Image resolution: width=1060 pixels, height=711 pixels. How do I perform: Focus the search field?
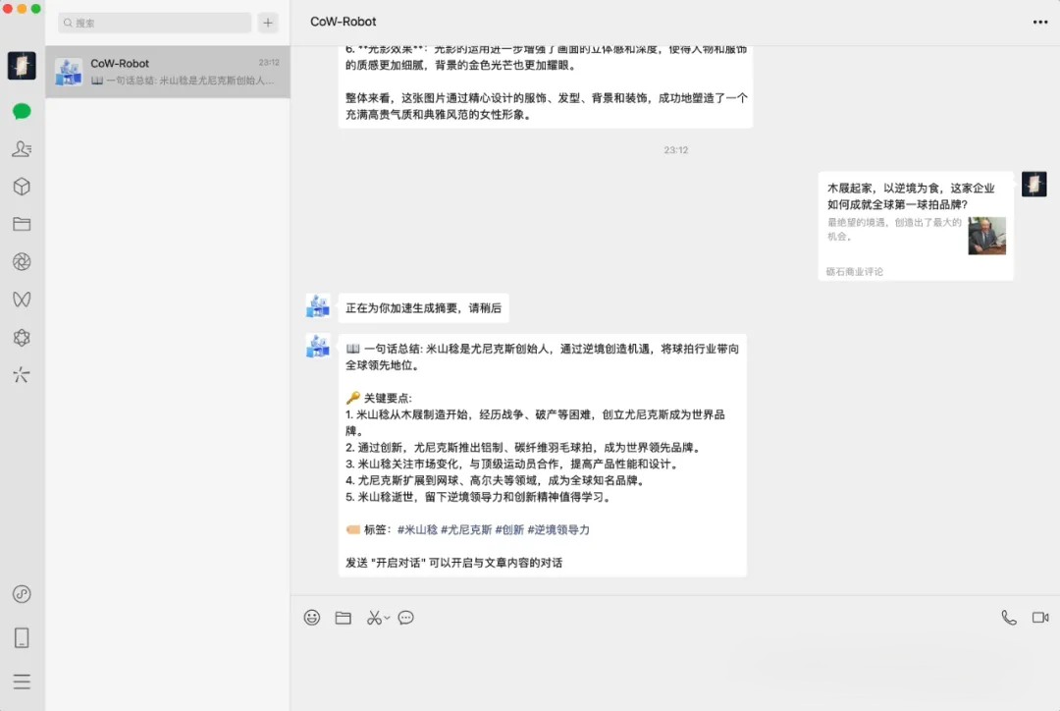click(x=155, y=23)
